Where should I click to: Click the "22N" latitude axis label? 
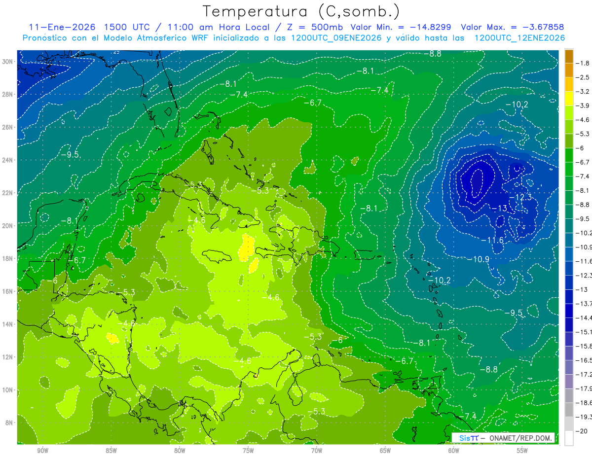pyautogui.click(x=8, y=193)
